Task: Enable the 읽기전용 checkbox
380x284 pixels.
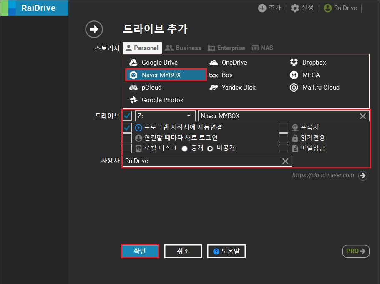Action: [284, 138]
